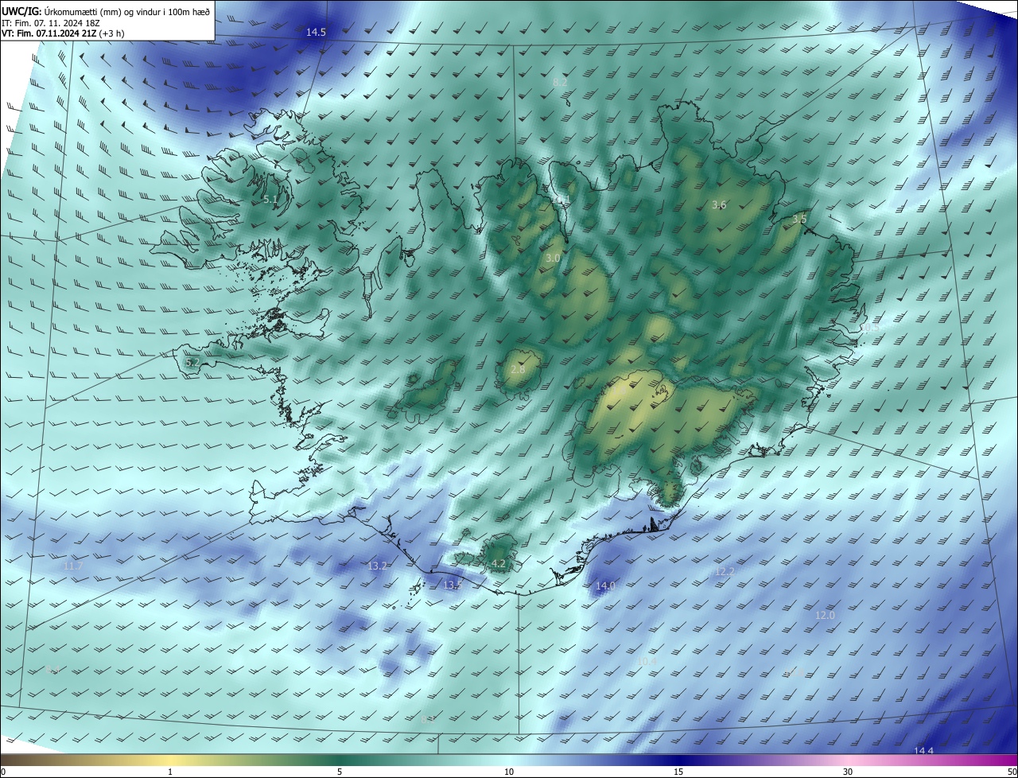Click the 3.5 value label on the map
1018x778 pixels.
pos(799,219)
